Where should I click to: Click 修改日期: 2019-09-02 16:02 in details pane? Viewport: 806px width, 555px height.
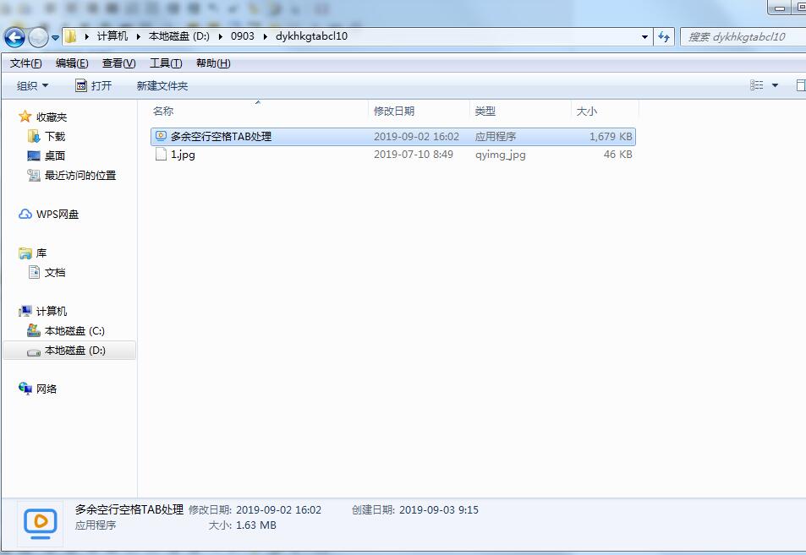tap(255, 510)
